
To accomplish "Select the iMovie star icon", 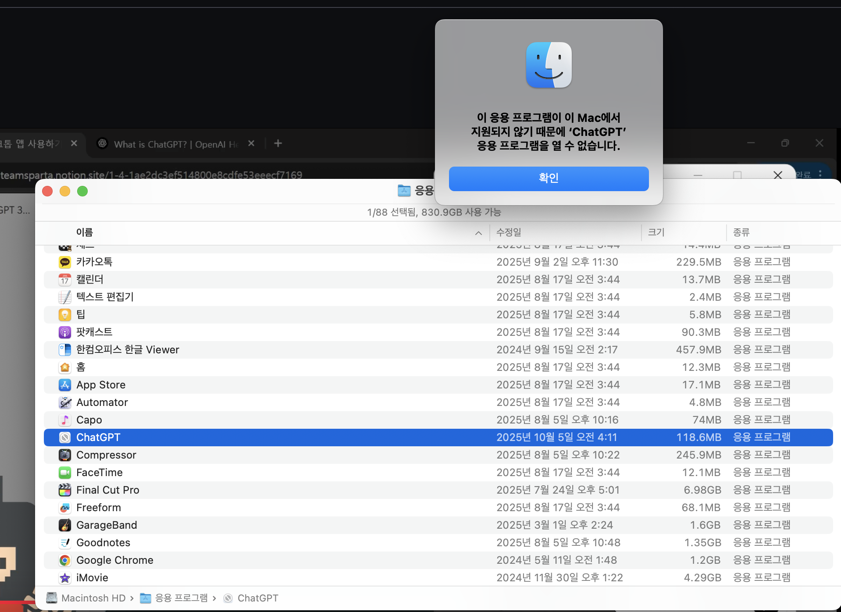I will pyautogui.click(x=65, y=578).
